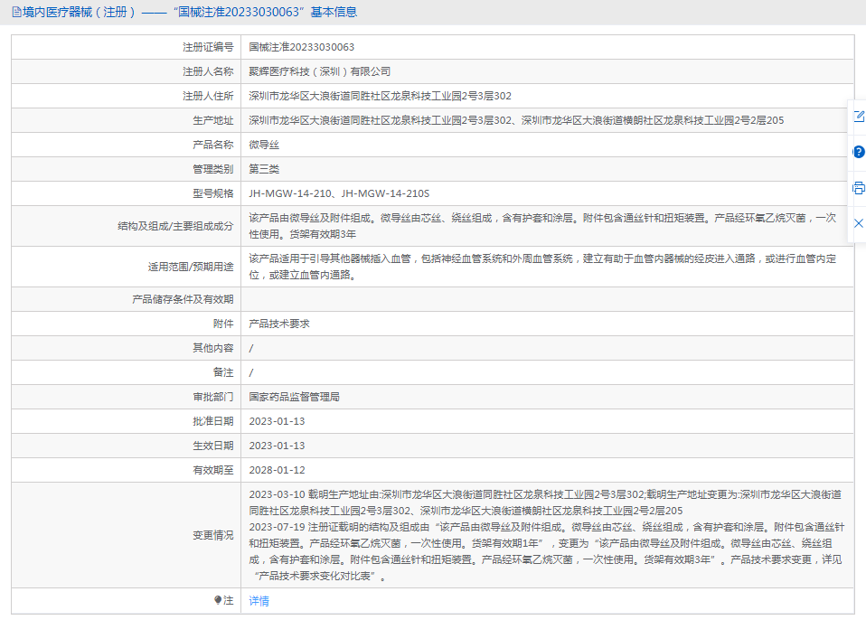
Task: Click the slash value in 备注 row
Action: pyautogui.click(x=251, y=372)
